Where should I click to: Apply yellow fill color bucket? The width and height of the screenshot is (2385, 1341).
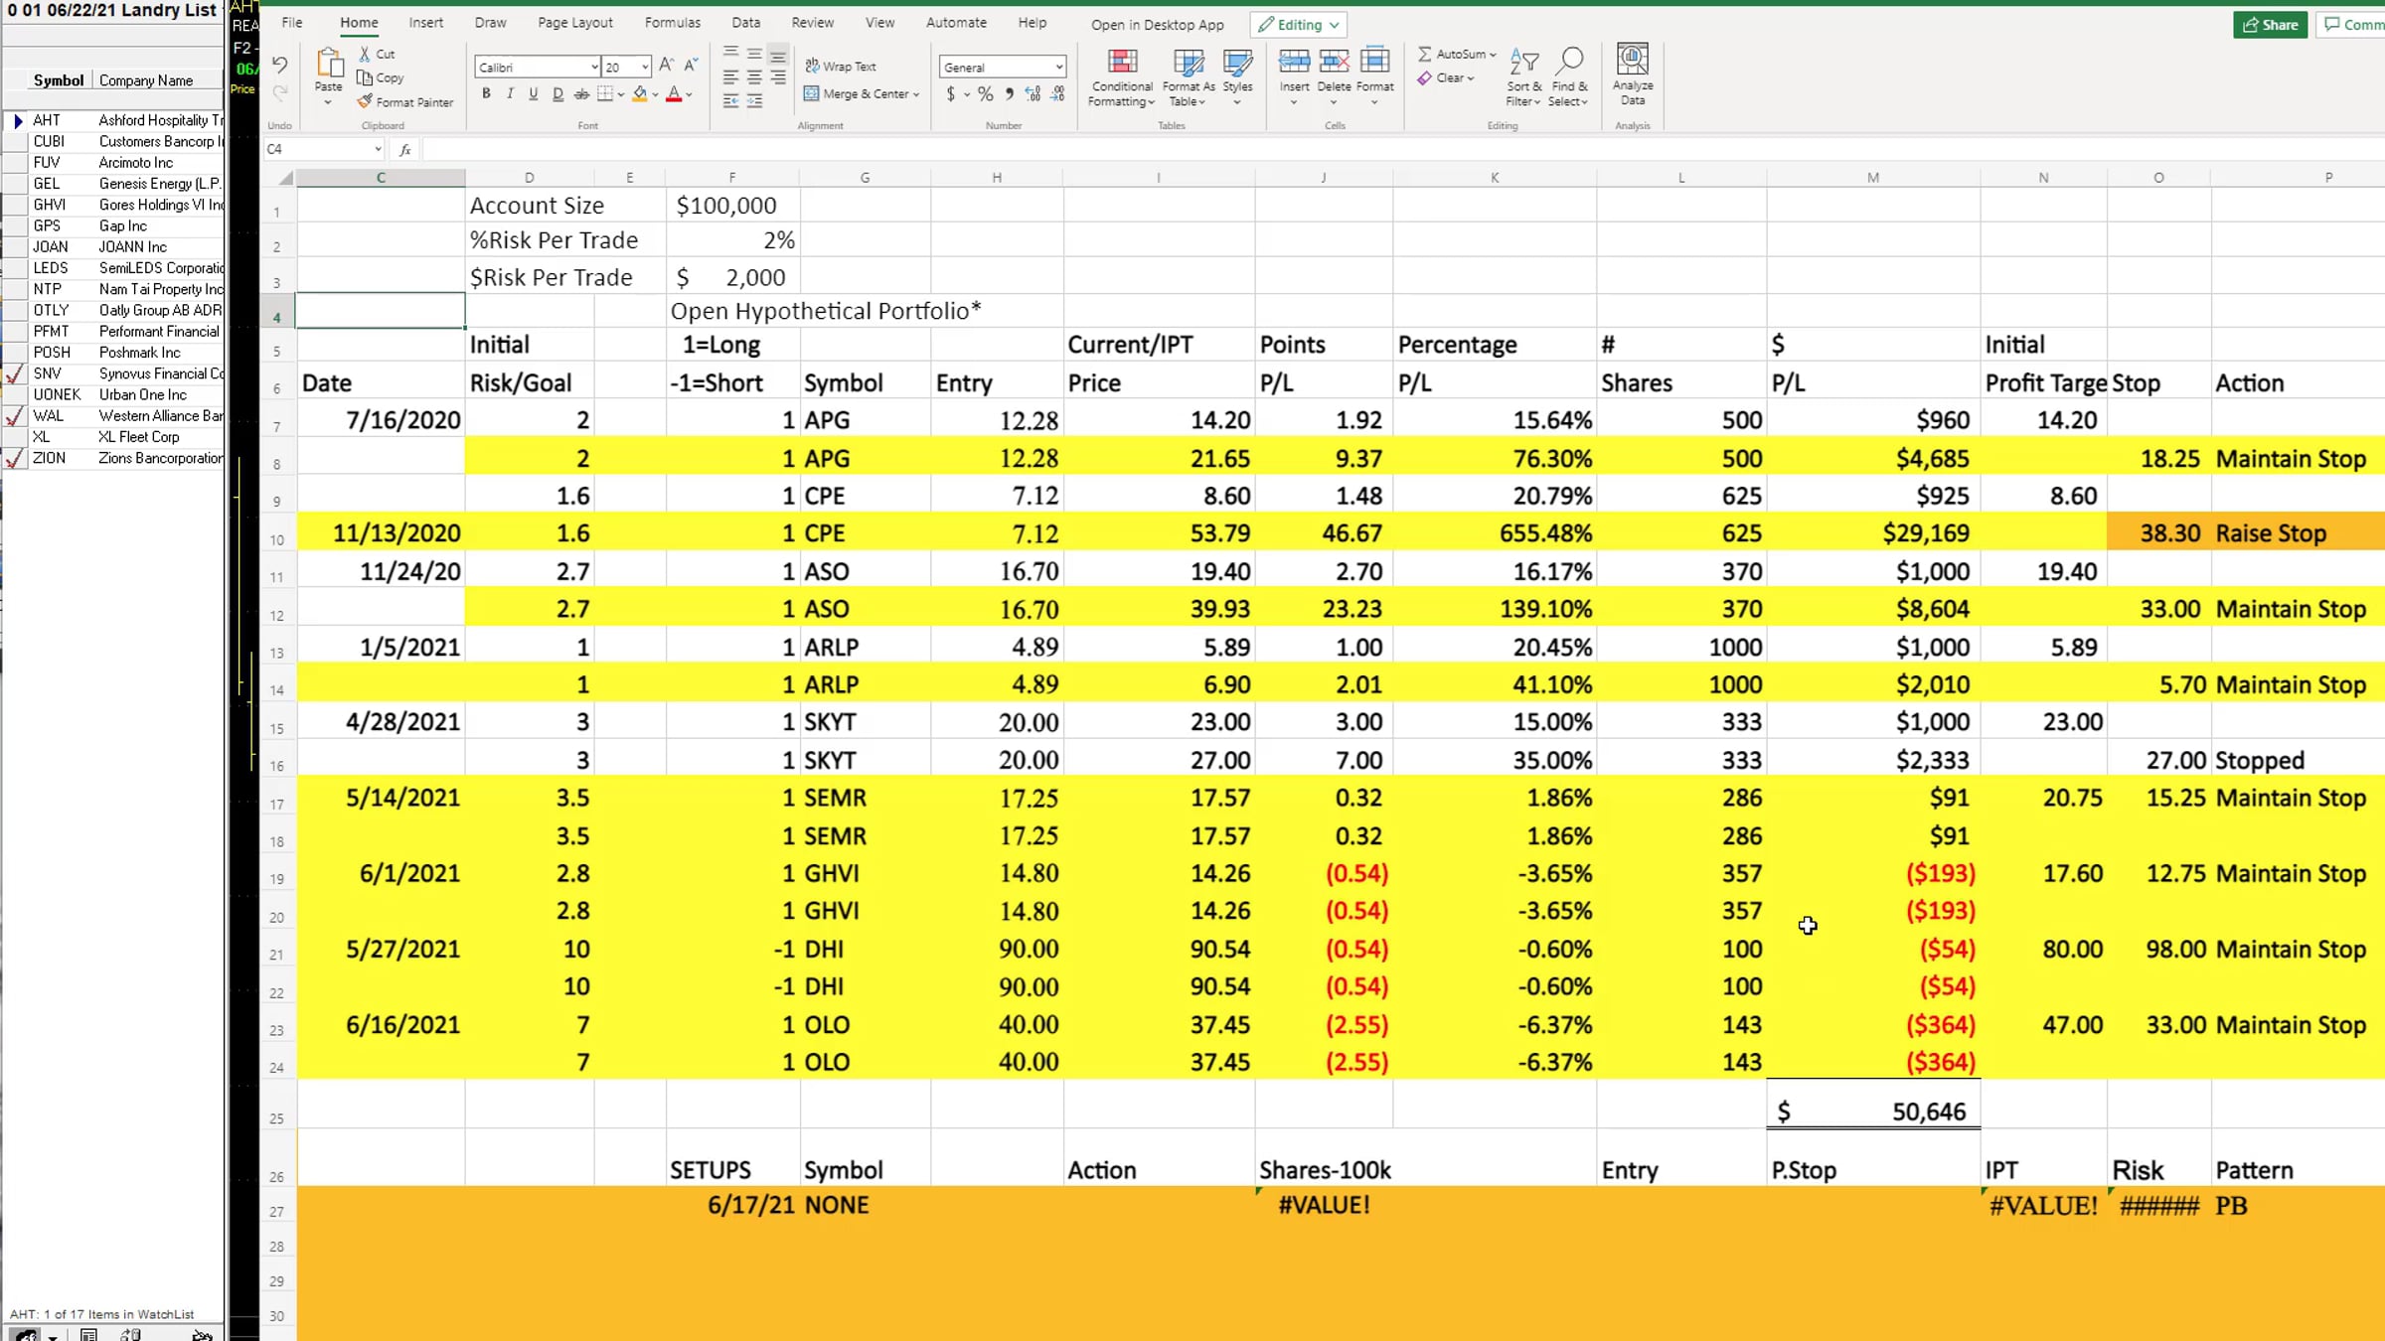pyautogui.click(x=640, y=93)
